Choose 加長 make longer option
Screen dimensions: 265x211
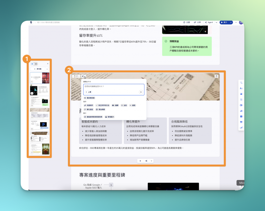124,105
